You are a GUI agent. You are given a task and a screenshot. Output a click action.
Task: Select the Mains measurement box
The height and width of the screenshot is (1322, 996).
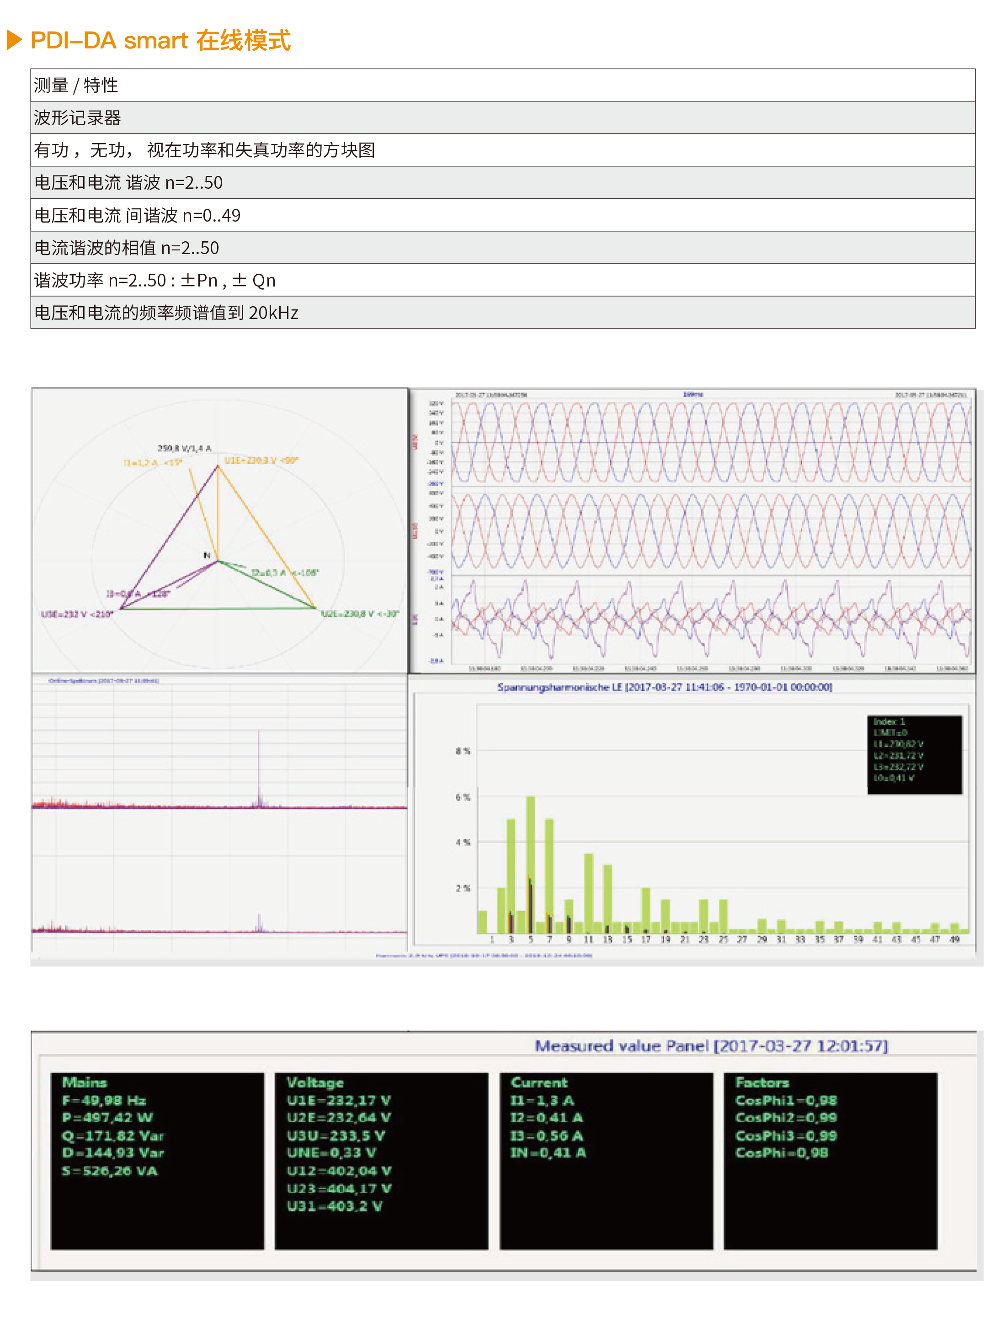[158, 1161]
